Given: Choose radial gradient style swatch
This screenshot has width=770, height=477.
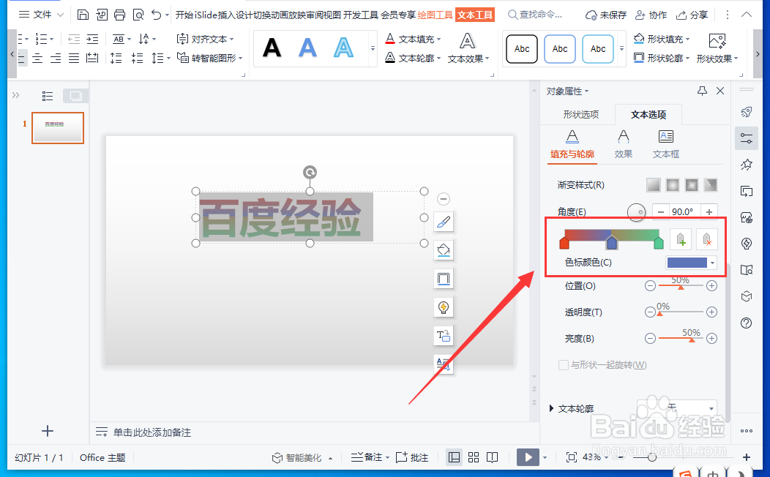Looking at the screenshot, I should (x=672, y=185).
